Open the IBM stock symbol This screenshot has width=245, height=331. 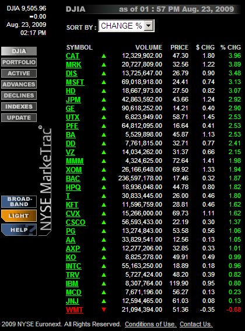point(72,284)
